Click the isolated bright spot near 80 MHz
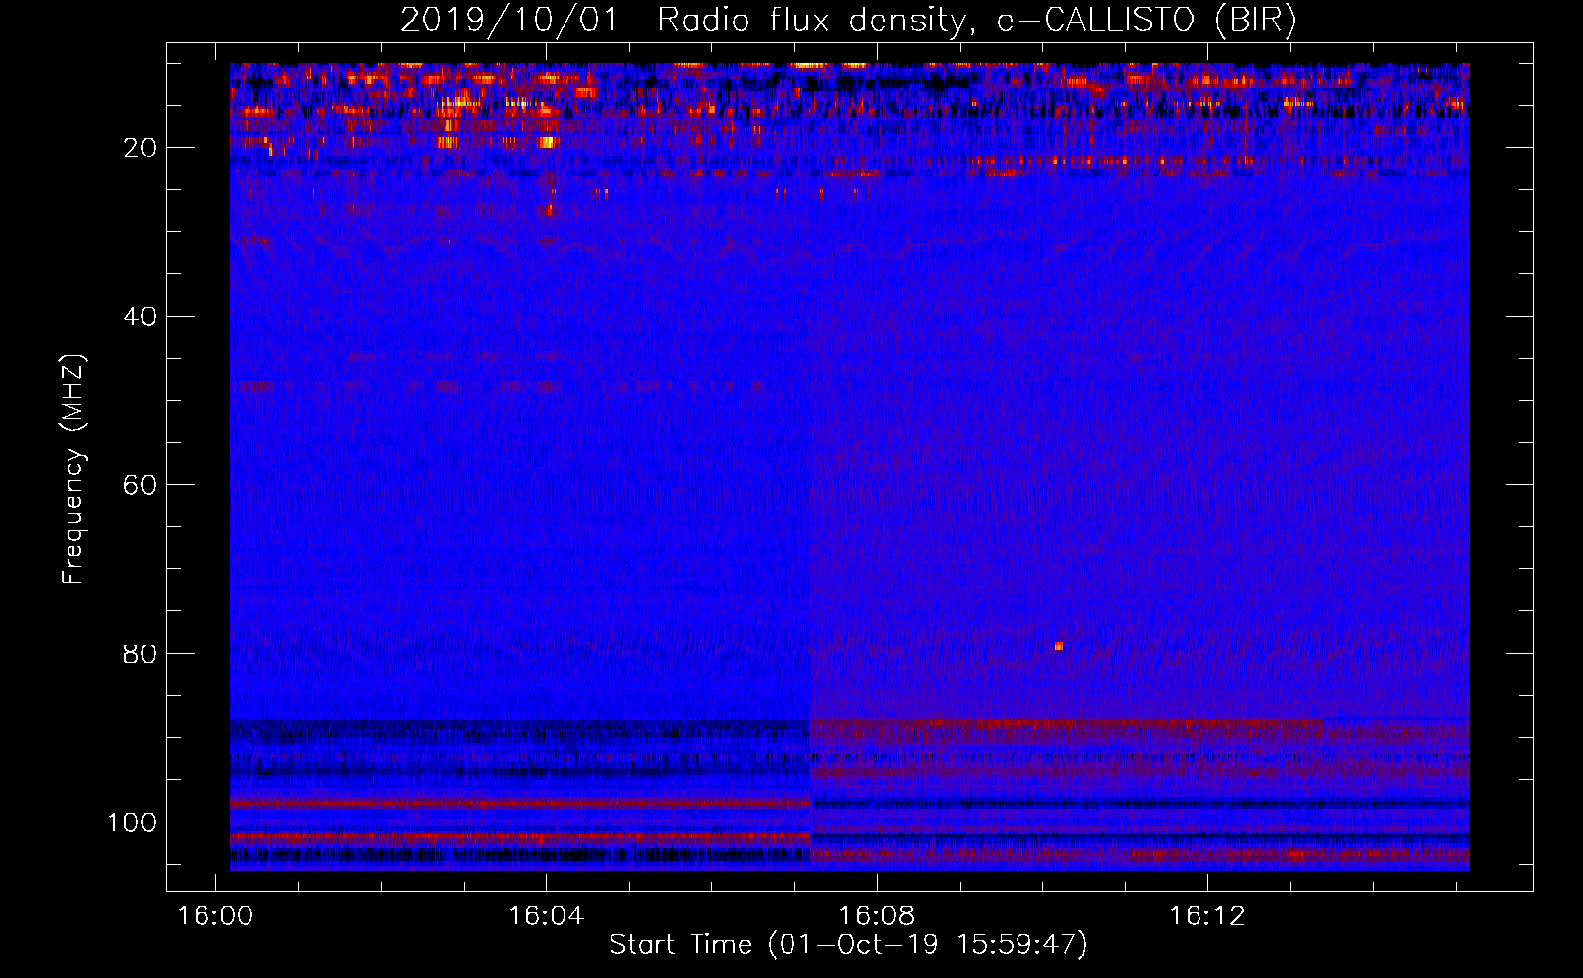This screenshot has height=978, width=1583. tap(1059, 645)
